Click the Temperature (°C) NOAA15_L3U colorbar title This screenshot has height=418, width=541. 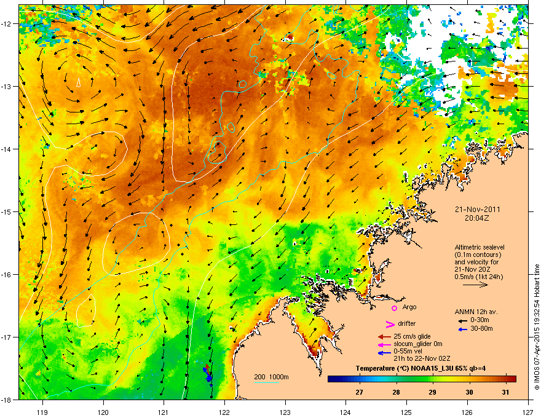click(x=421, y=368)
